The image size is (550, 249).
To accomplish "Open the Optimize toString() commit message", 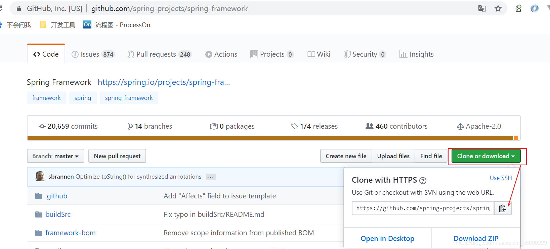I will click(138, 177).
